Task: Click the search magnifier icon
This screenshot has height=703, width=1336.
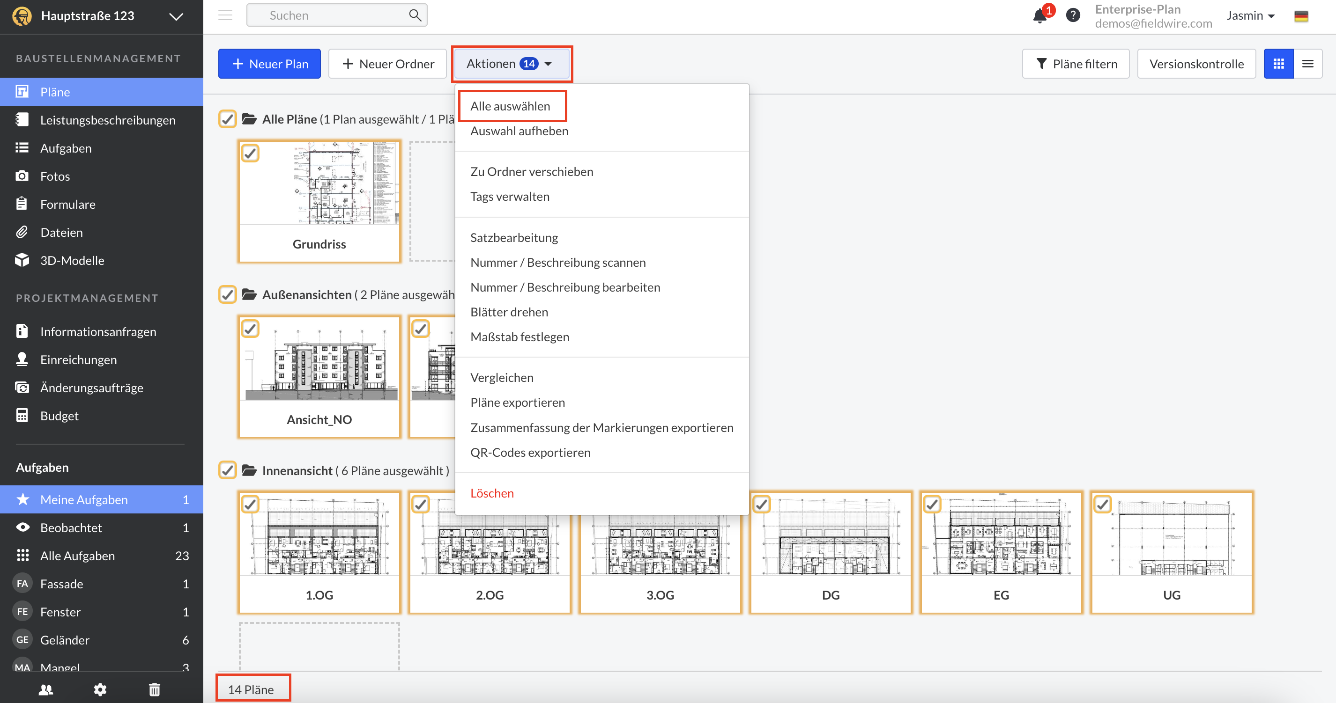Action: point(415,15)
